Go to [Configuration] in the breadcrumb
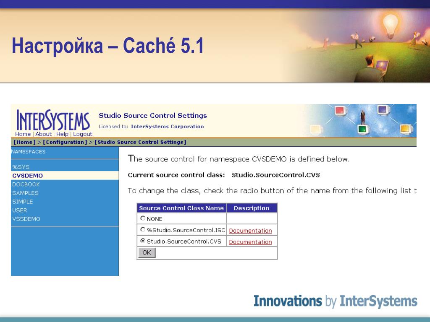The image size is (430, 322). pyautogui.click(x=65, y=142)
